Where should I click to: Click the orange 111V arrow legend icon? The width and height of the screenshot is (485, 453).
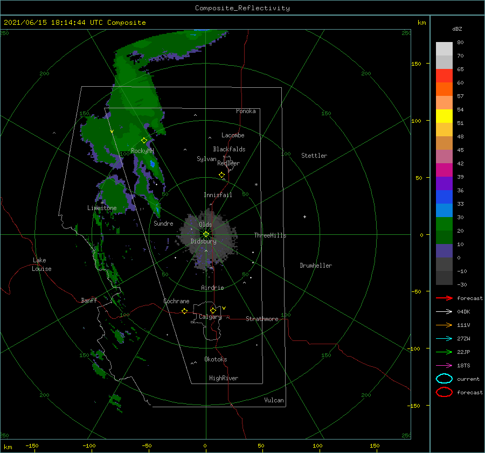pos(444,325)
